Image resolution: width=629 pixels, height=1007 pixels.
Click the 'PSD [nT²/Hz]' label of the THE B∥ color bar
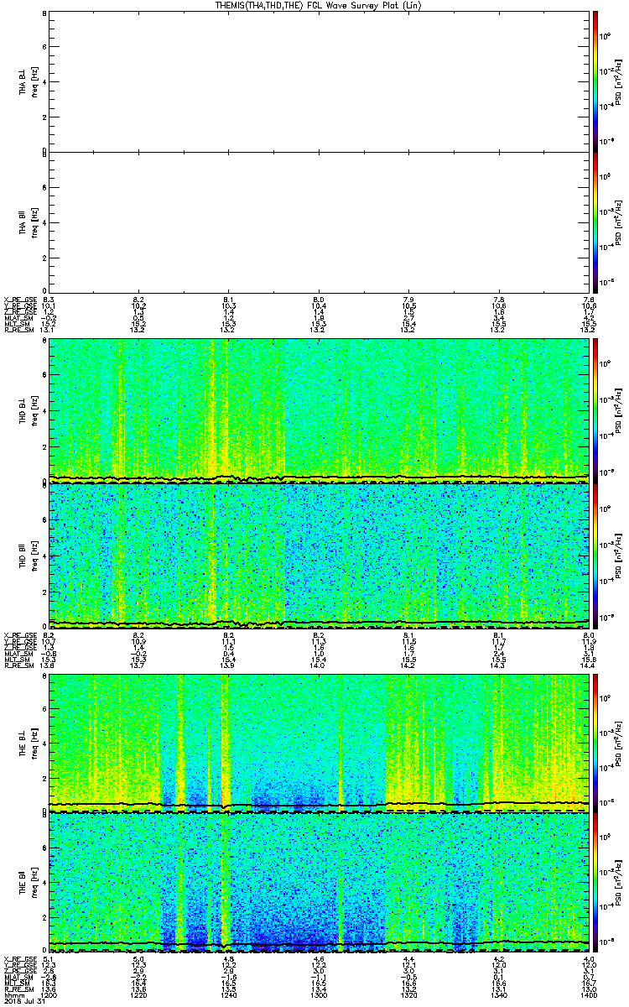pos(619,883)
